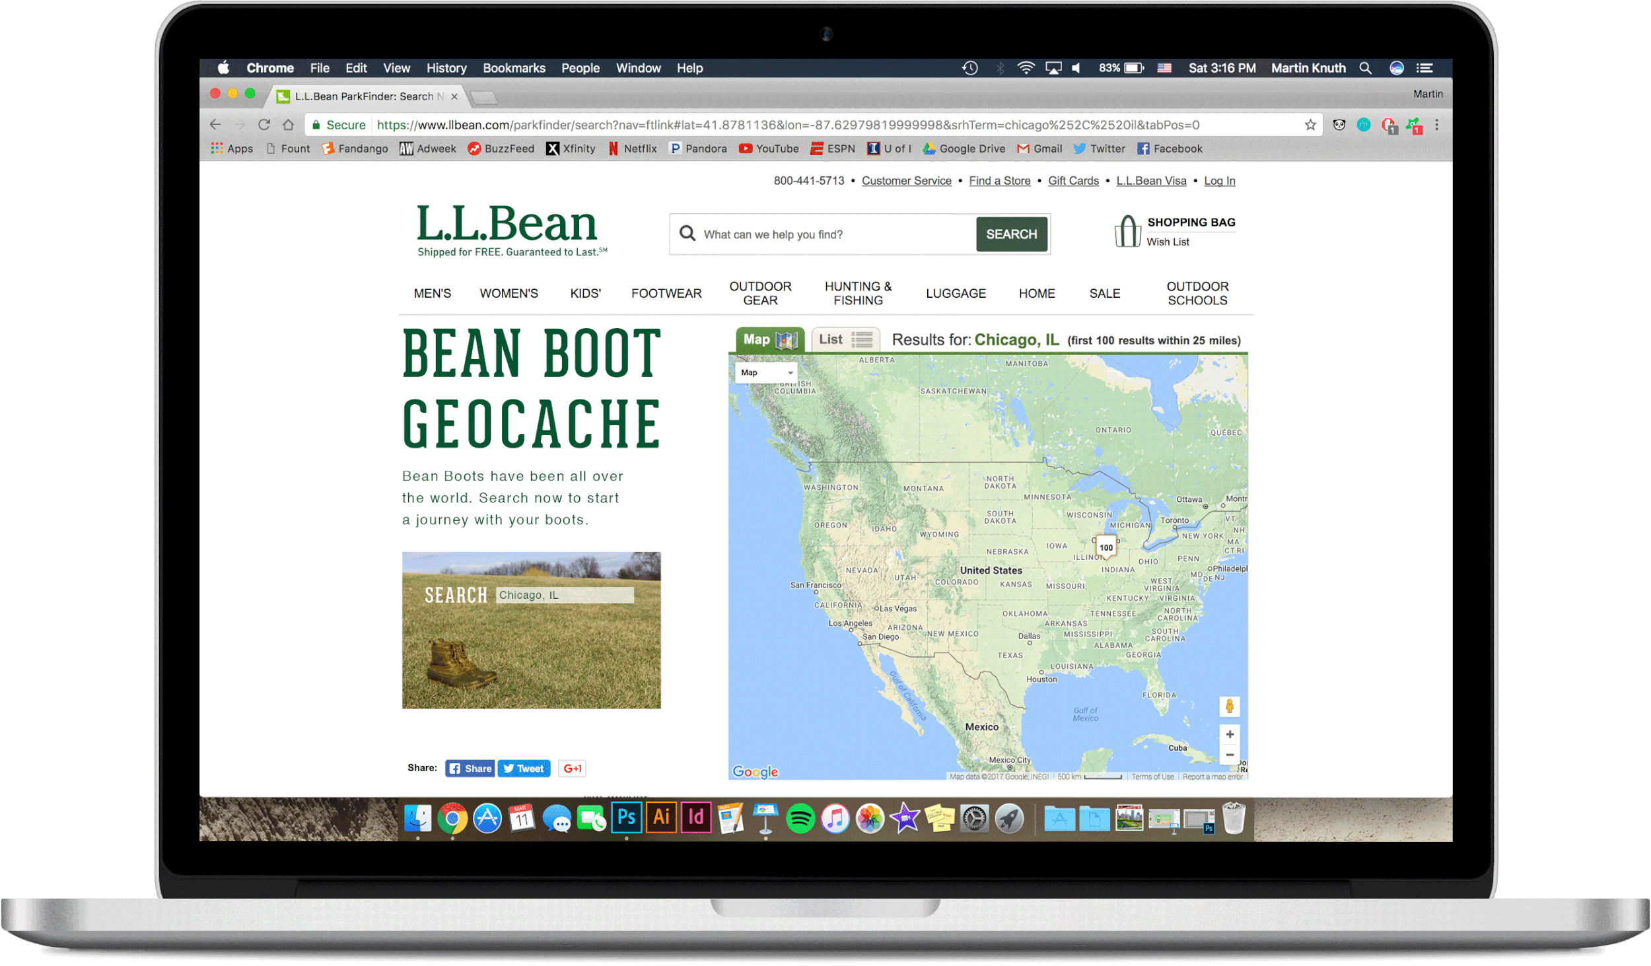Click the Chrome reload page icon
This screenshot has width=1651, height=966.
coord(264,125)
